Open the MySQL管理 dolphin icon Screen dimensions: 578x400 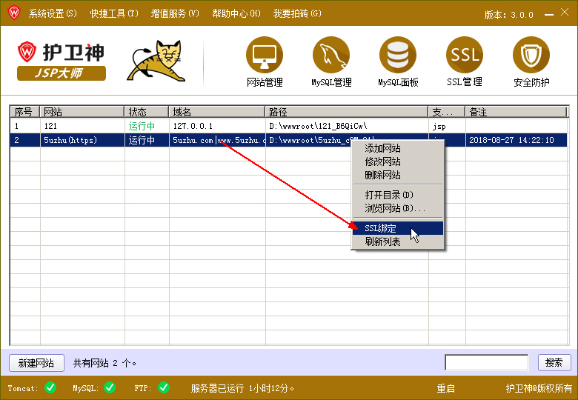pos(331,55)
